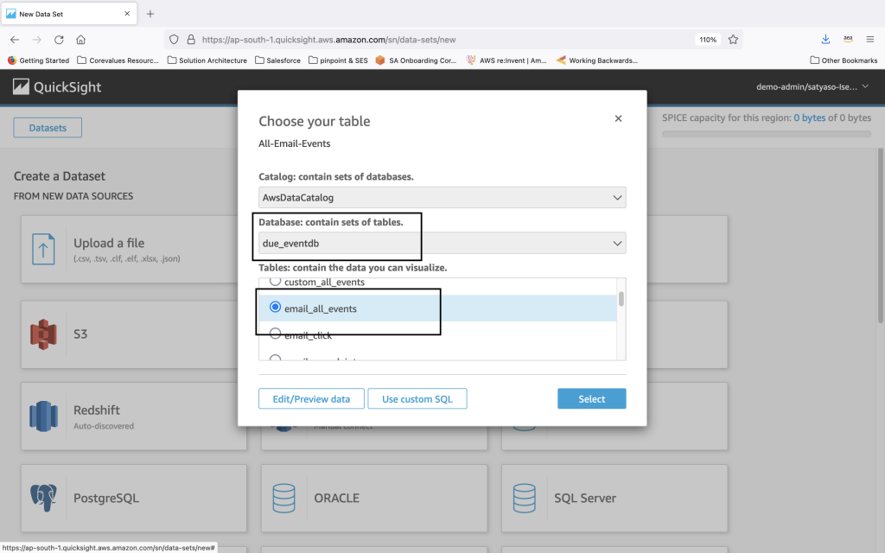Select the custom_all_events radio button
This screenshot has height=553, width=885.
pos(276,282)
